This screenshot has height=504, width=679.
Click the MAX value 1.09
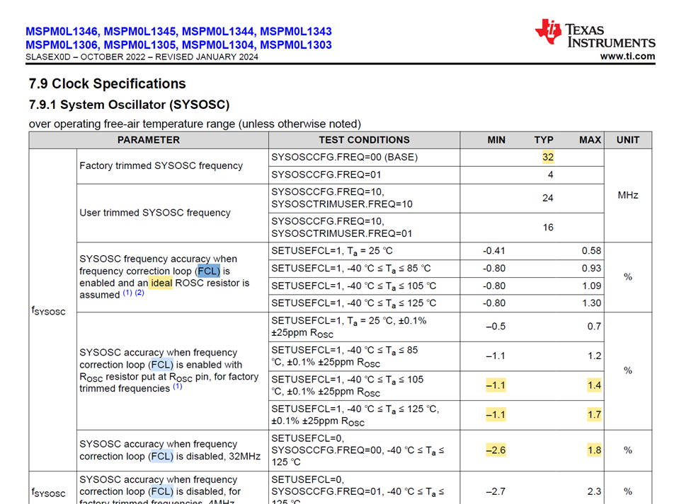click(x=591, y=286)
